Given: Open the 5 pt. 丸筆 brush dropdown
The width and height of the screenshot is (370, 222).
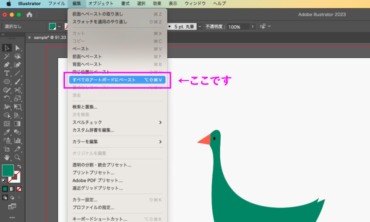Looking at the screenshot, I should coord(200,27).
